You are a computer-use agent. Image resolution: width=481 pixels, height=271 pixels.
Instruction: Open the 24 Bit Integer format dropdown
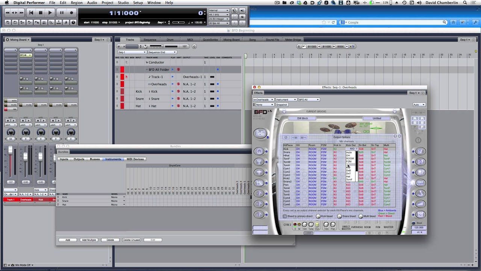(219, 19)
